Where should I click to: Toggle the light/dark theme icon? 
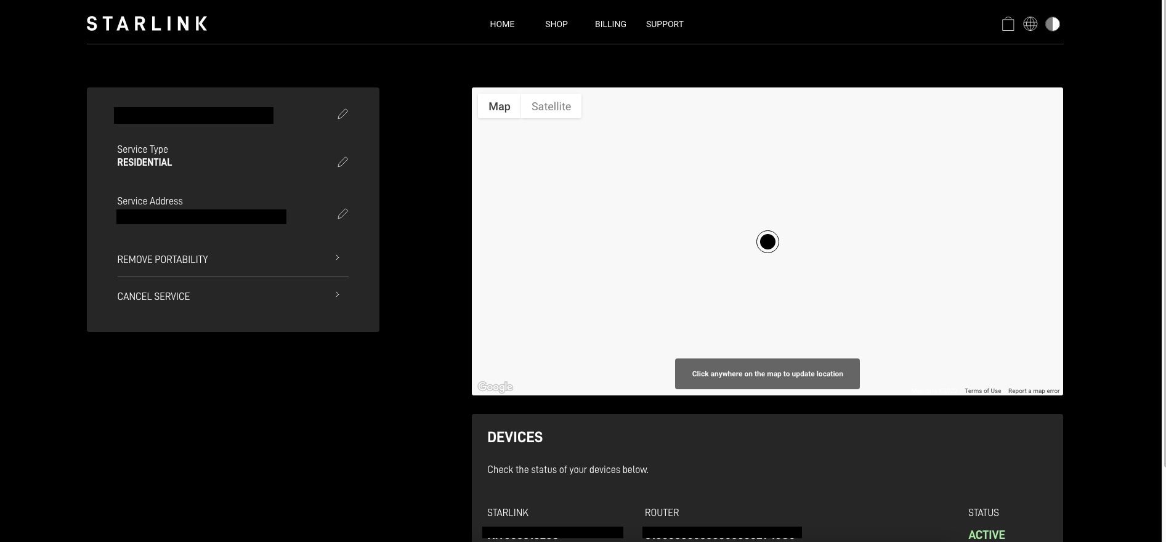click(1053, 24)
